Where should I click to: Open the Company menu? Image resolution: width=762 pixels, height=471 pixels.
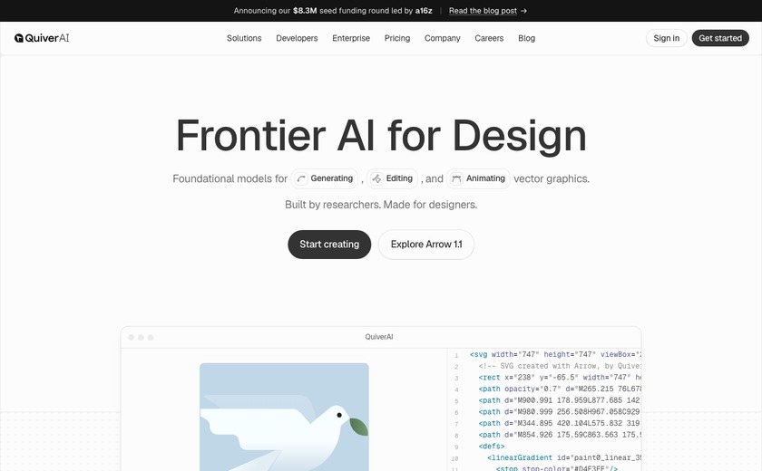click(443, 38)
